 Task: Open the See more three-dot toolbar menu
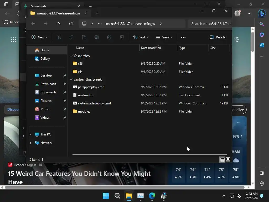[x=183, y=37]
